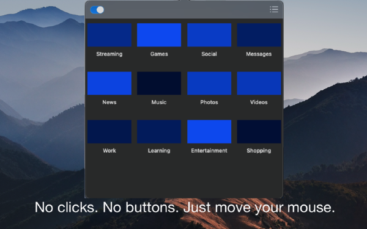
Task: Click the Entertainment label
Action: [x=209, y=151]
